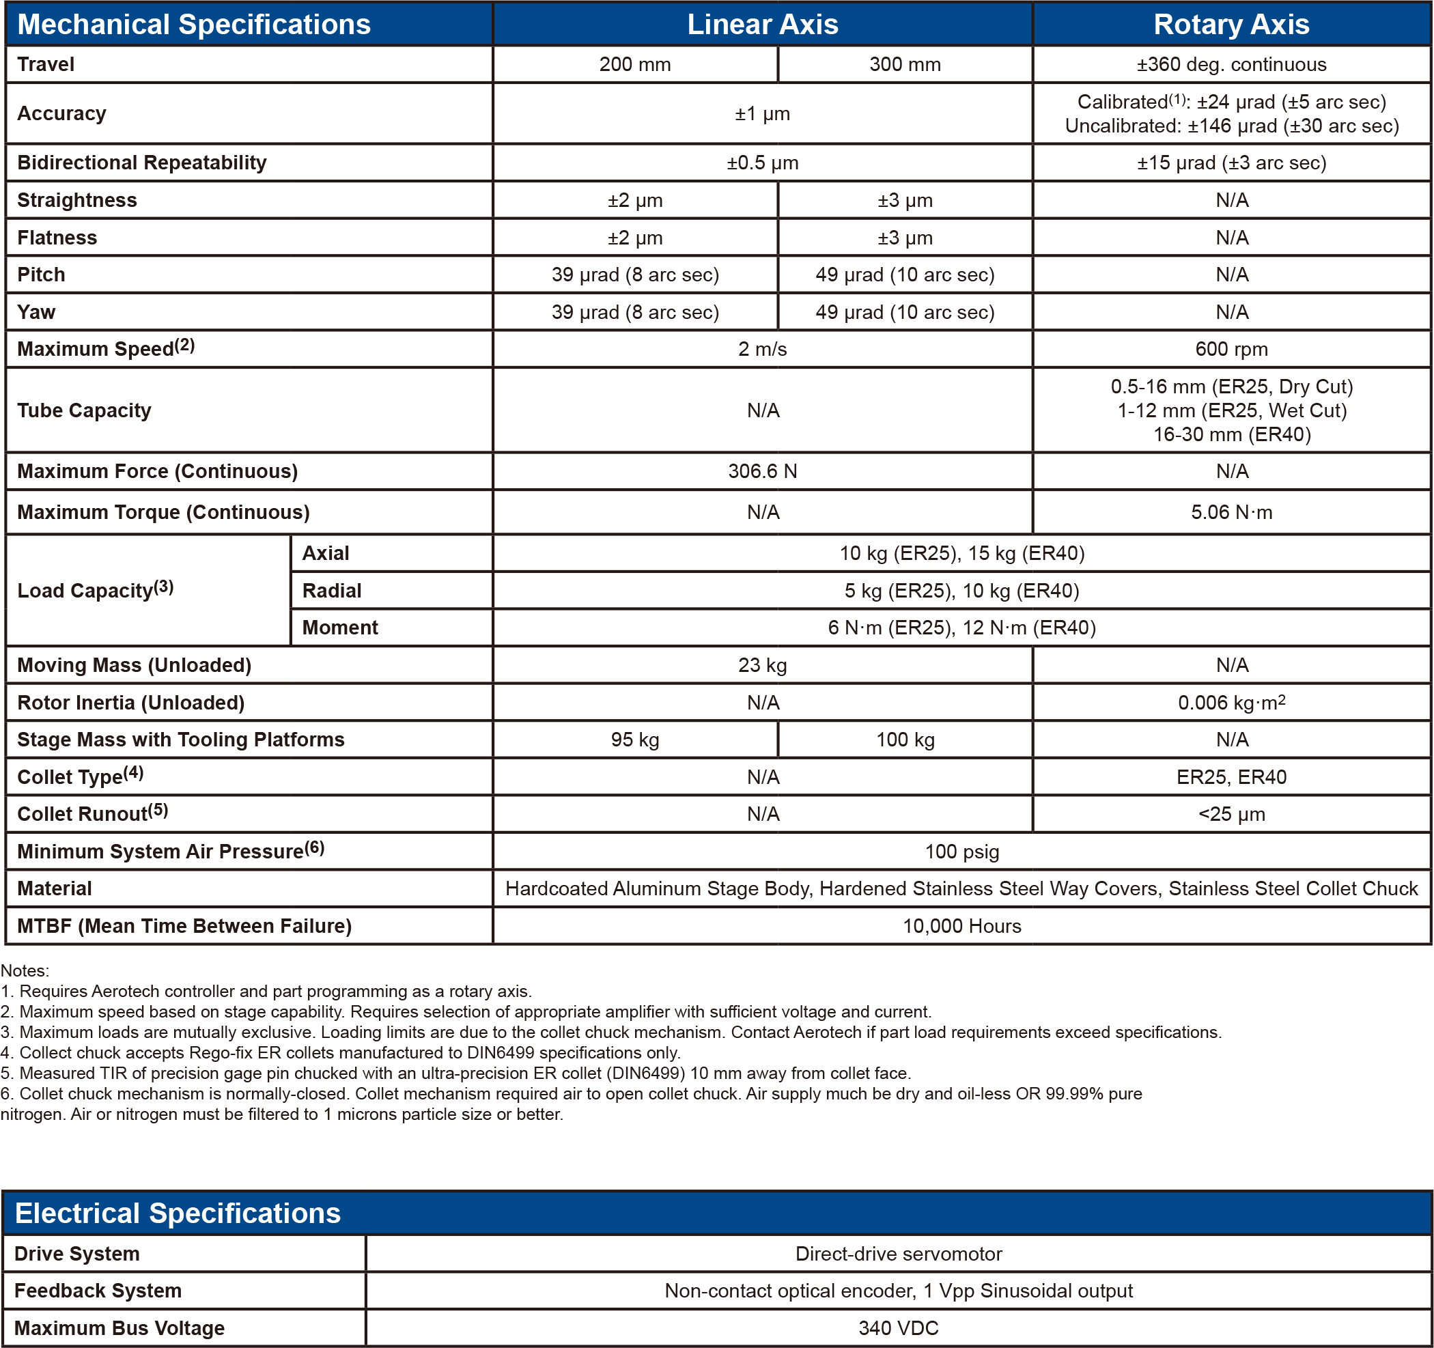Select the Tube Capacity row label
Screen dimensions: 1434x1348
(84, 410)
